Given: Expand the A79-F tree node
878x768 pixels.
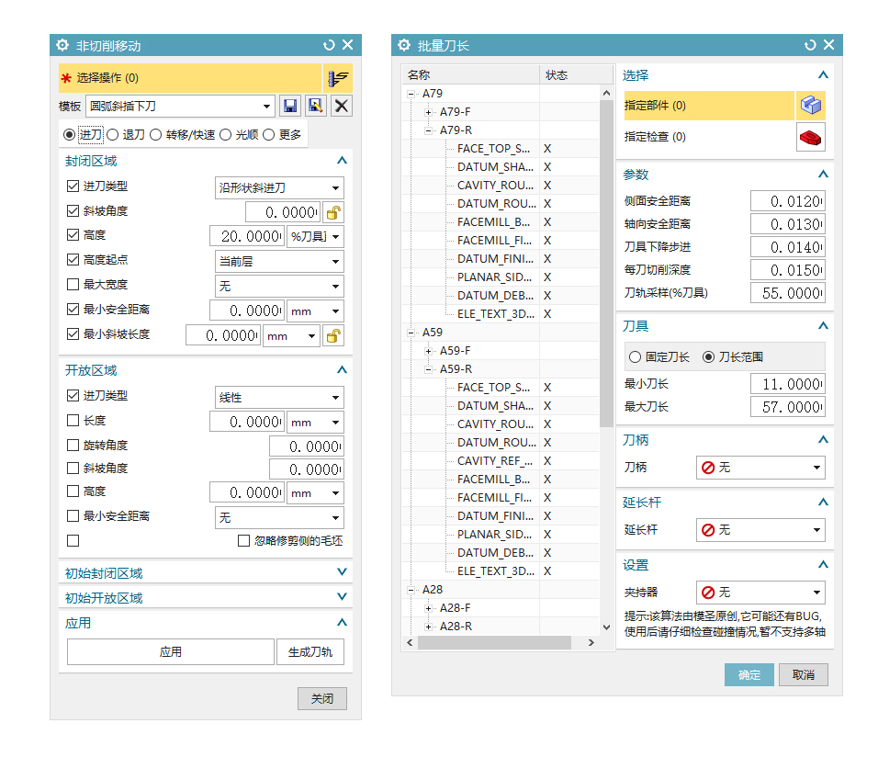Looking at the screenshot, I should tap(429, 112).
